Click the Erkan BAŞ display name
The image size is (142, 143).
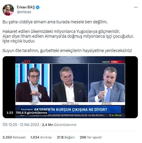click(26, 7)
